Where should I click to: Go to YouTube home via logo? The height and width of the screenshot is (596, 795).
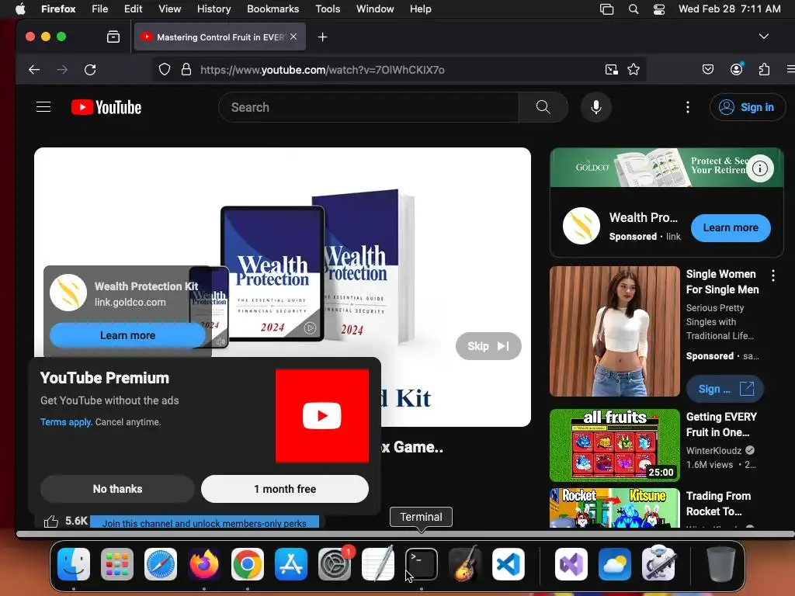coord(106,107)
